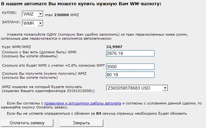Click the exchange rate value 32,9987
206x128 pixels.
point(114,47)
